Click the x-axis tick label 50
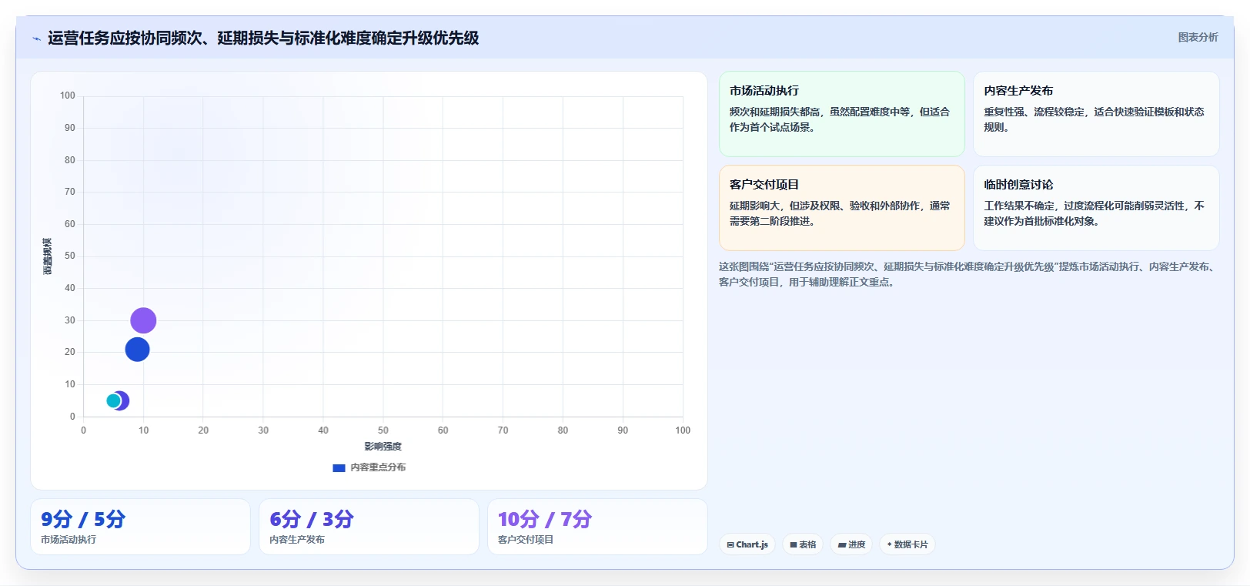This screenshot has width=1250, height=586. point(383,430)
